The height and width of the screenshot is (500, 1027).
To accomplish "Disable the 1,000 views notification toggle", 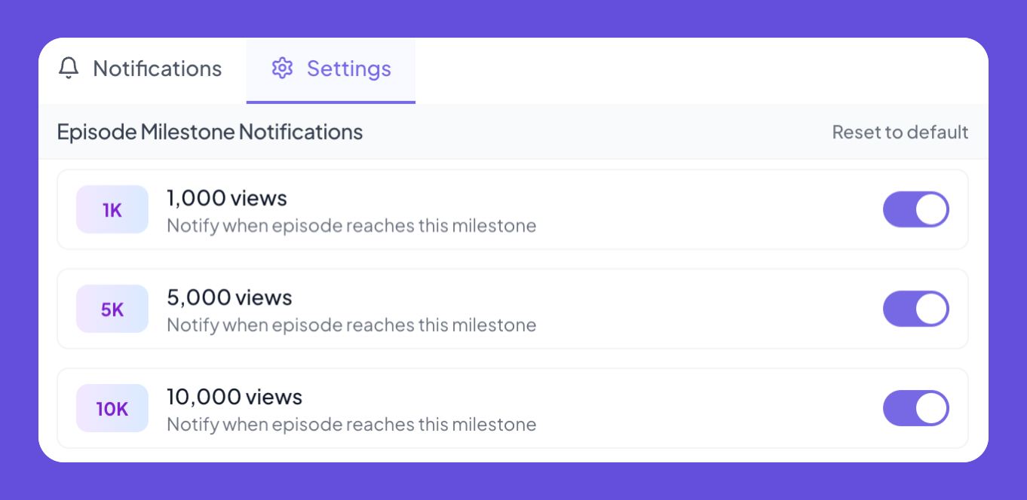I will [x=915, y=210].
